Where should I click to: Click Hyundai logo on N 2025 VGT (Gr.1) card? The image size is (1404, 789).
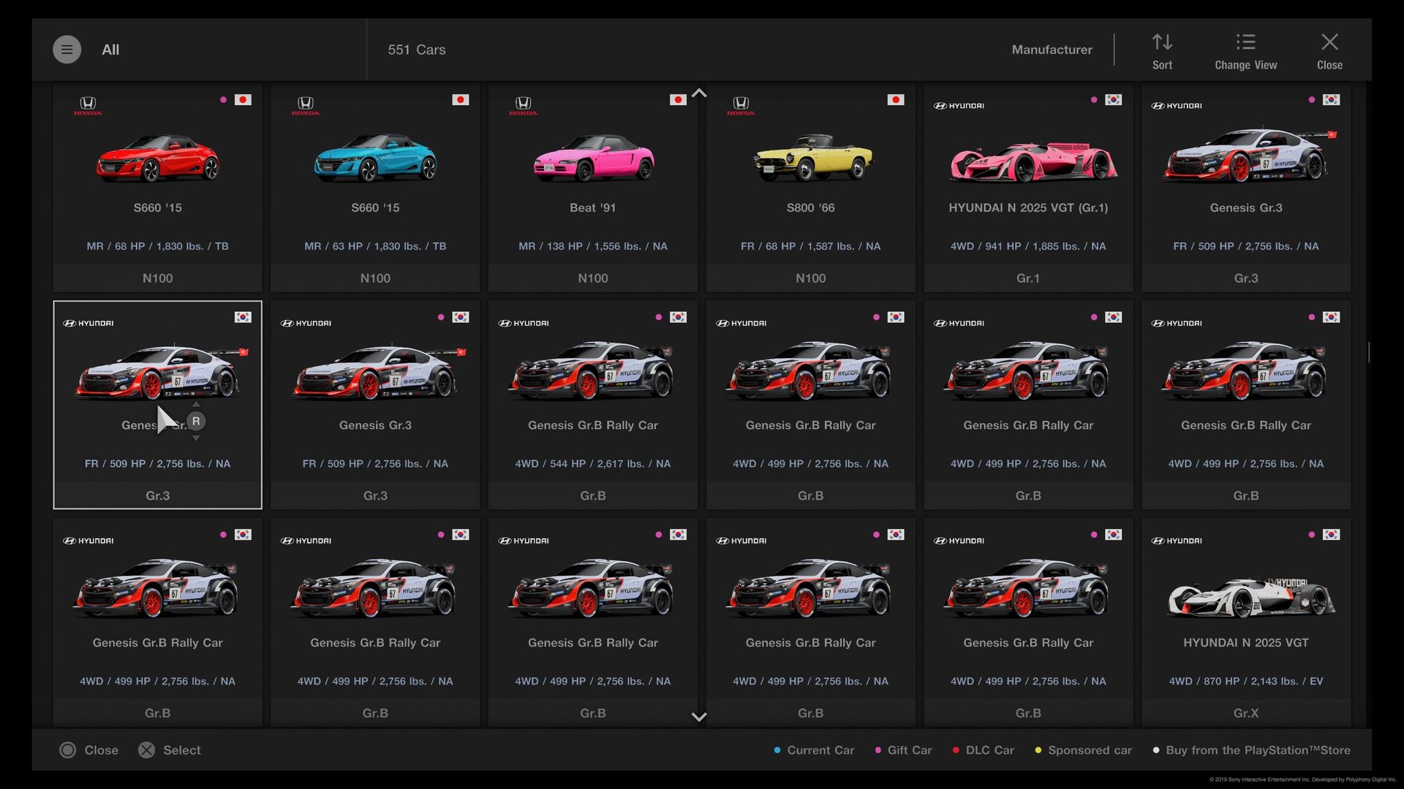(x=959, y=106)
